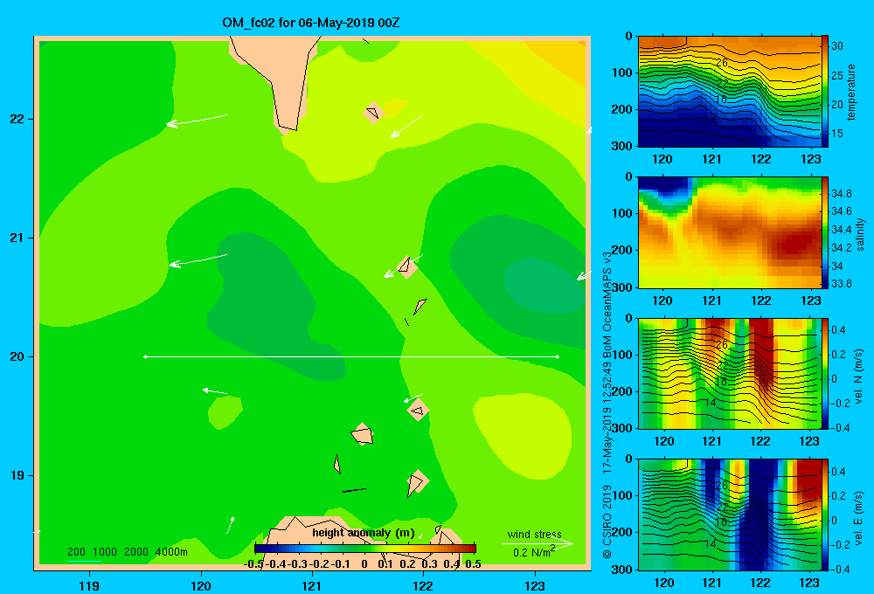
Task: Open the temperature cross-section panel
Action: pyautogui.click(x=729, y=92)
